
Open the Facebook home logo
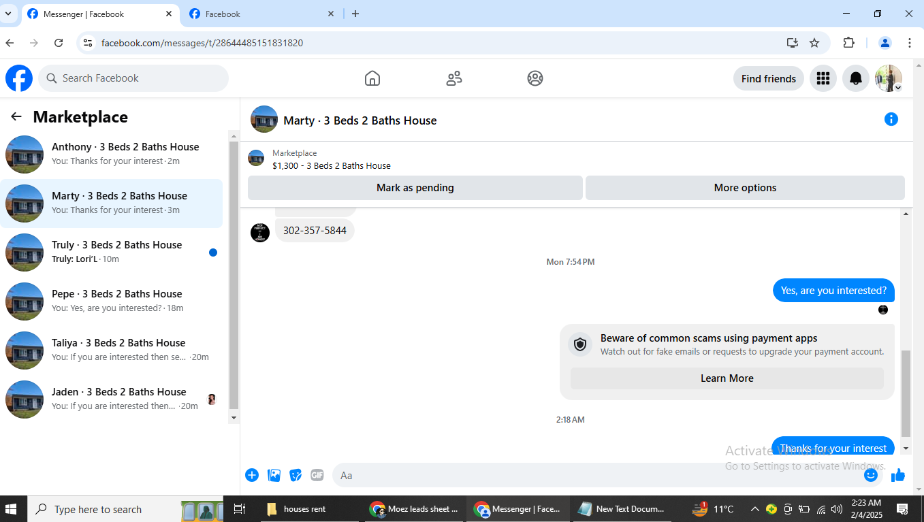(x=19, y=78)
